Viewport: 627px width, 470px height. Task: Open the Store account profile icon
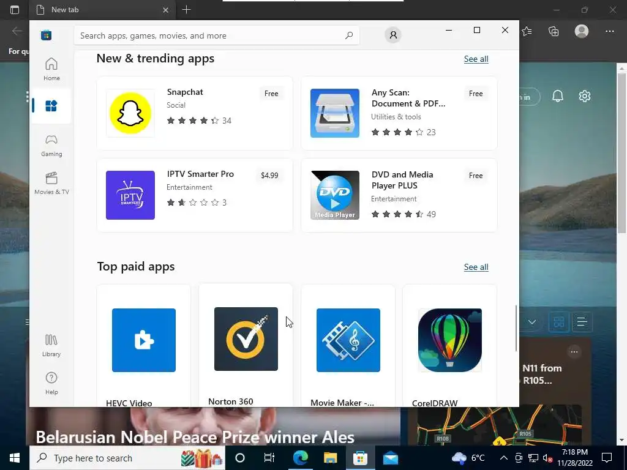pos(393,35)
